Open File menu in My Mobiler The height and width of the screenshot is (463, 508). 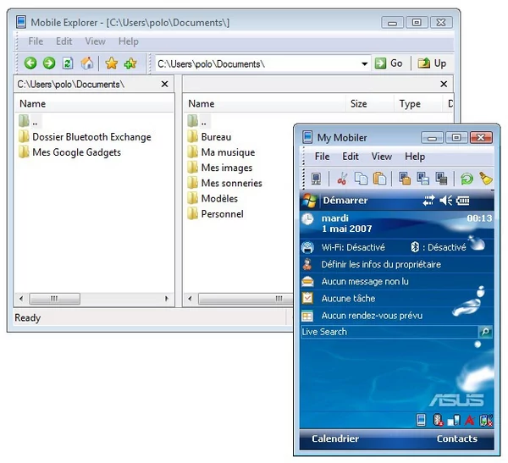click(322, 157)
